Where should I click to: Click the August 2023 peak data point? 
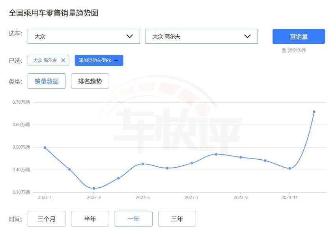[x=216, y=154]
